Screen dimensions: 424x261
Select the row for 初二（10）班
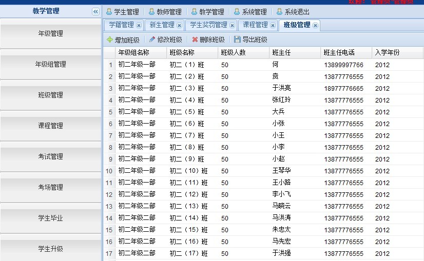click(x=264, y=171)
